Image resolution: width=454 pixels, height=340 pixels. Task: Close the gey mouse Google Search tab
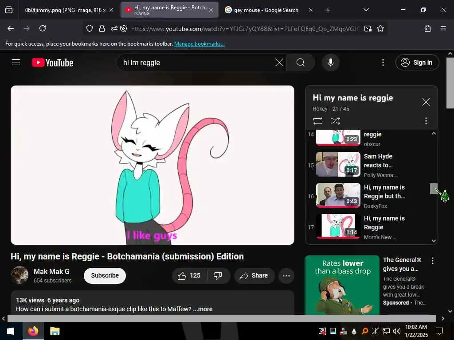click(311, 10)
